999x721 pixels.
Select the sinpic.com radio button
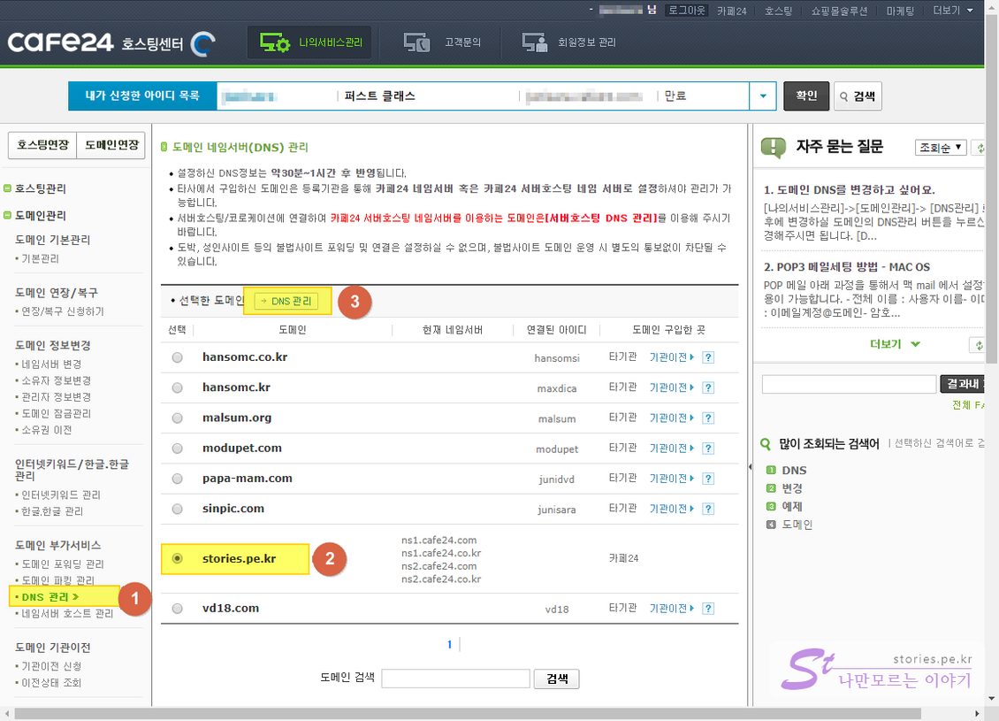(x=178, y=510)
